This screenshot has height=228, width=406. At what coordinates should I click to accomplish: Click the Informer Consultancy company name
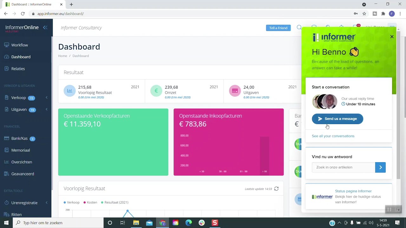(x=81, y=28)
